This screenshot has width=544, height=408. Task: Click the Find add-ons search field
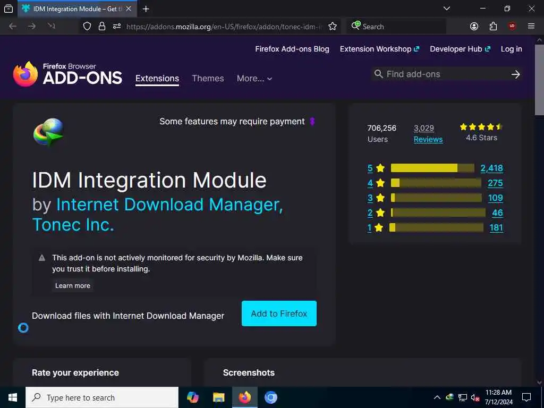pyautogui.click(x=440, y=74)
